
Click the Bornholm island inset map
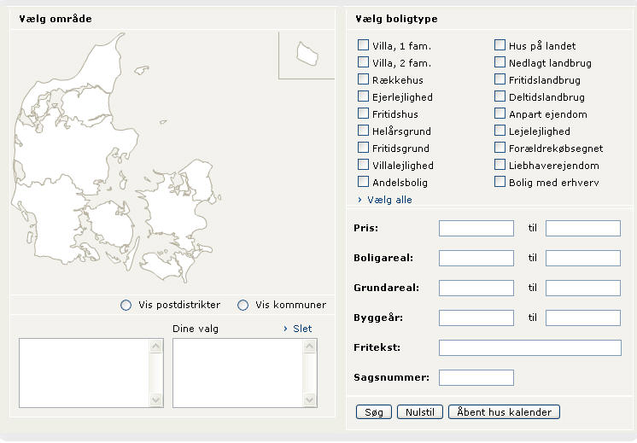point(307,54)
